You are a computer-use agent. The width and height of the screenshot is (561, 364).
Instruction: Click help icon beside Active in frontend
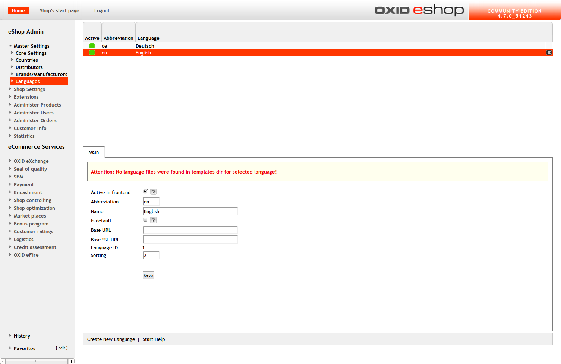tap(153, 192)
